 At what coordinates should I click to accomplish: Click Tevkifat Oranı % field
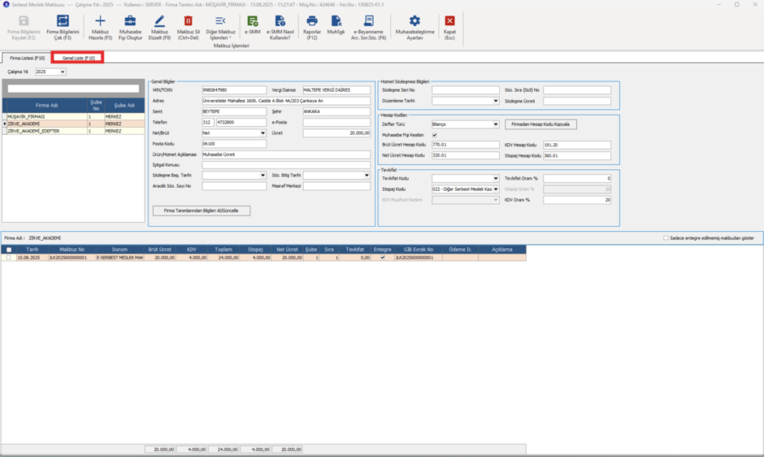coord(577,179)
